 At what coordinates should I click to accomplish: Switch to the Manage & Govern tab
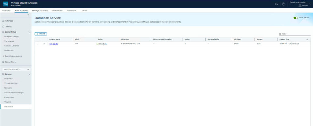tap(40, 11)
